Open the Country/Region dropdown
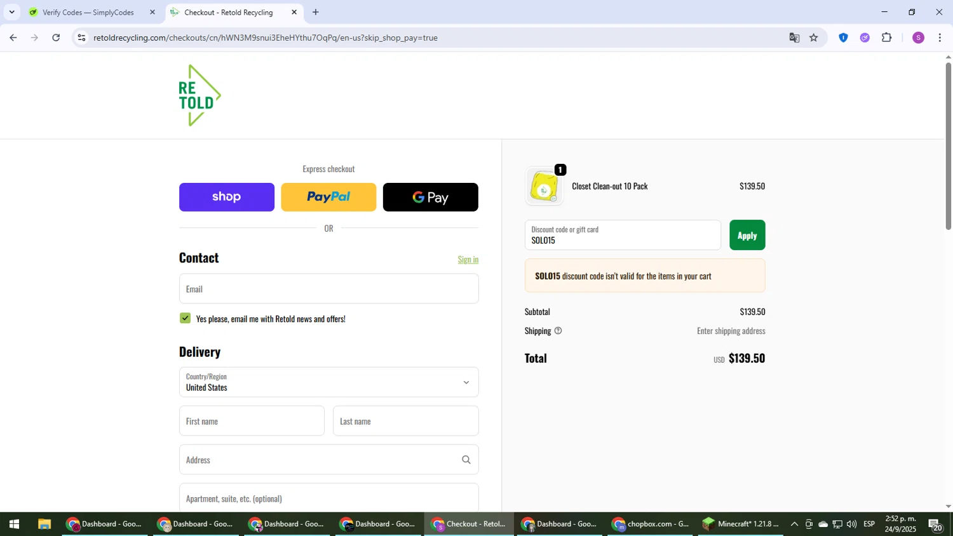 coord(329,382)
